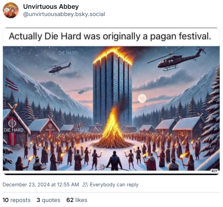Click the ALT badge on the image
The image size is (223, 207).
214,171
